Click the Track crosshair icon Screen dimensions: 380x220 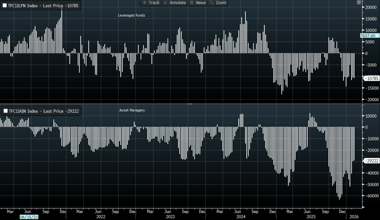pos(145,3)
